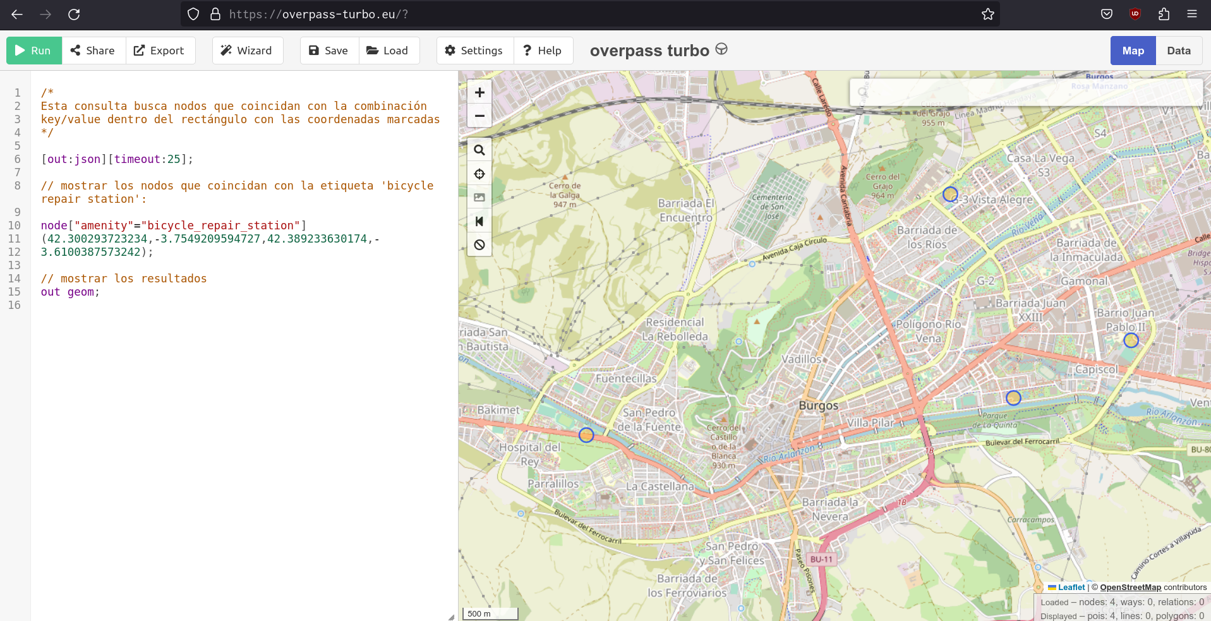Click the 'Burgos' city label on map
The image size is (1211, 621).
pos(818,406)
